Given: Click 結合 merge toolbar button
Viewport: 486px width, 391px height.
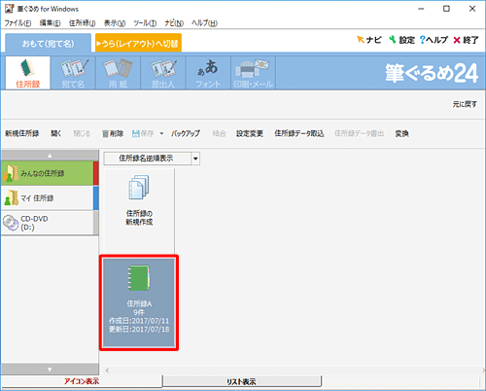Looking at the screenshot, I should [x=219, y=133].
